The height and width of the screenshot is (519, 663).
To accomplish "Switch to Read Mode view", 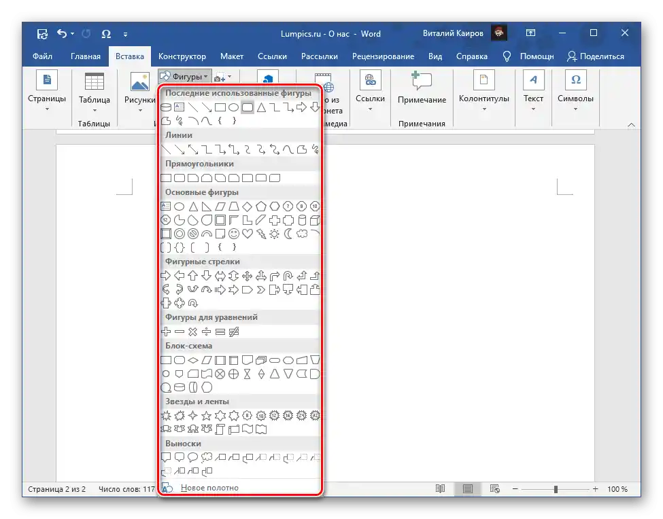I will point(440,488).
